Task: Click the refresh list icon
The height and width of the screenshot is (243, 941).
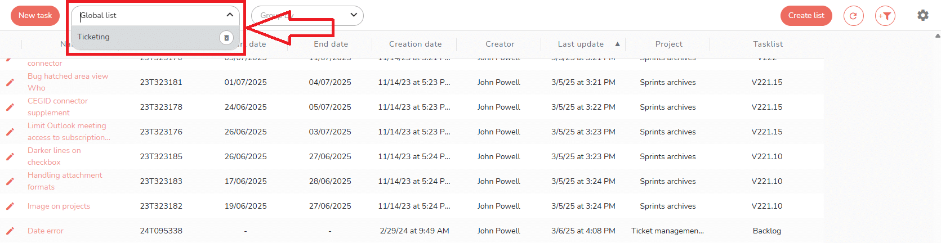Action: [853, 16]
